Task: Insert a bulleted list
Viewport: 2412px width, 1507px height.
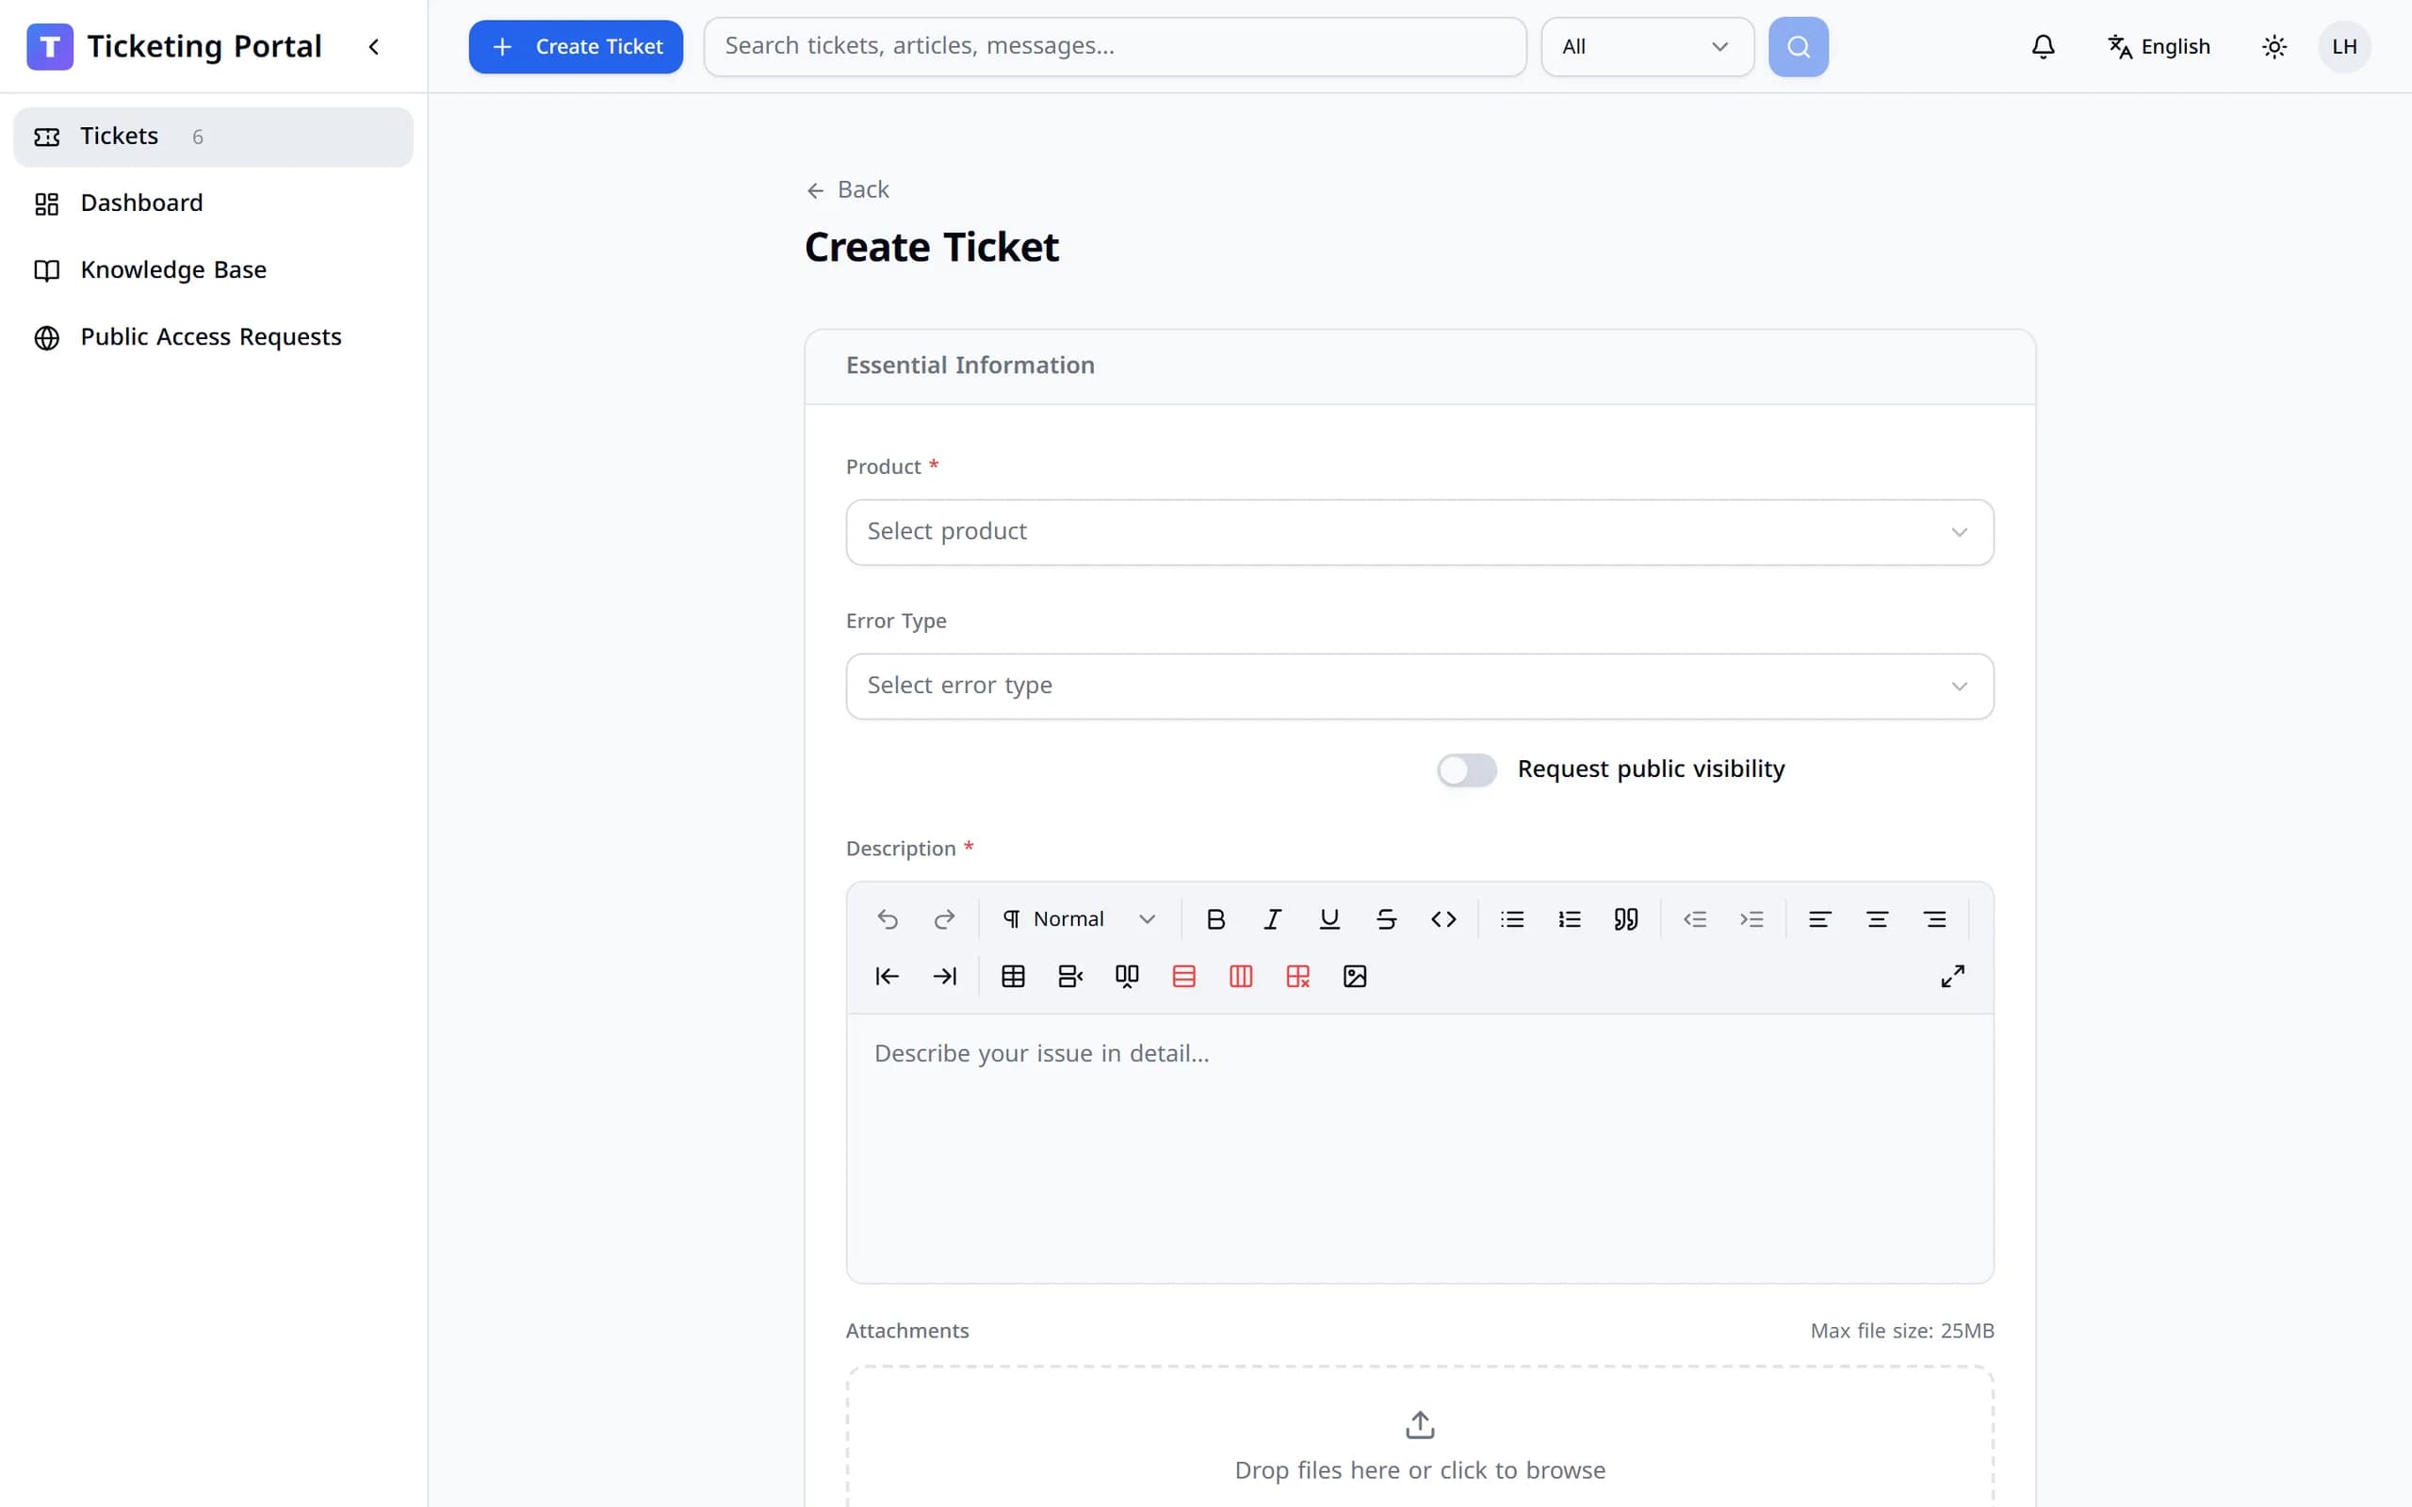Action: (x=1512, y=919)
